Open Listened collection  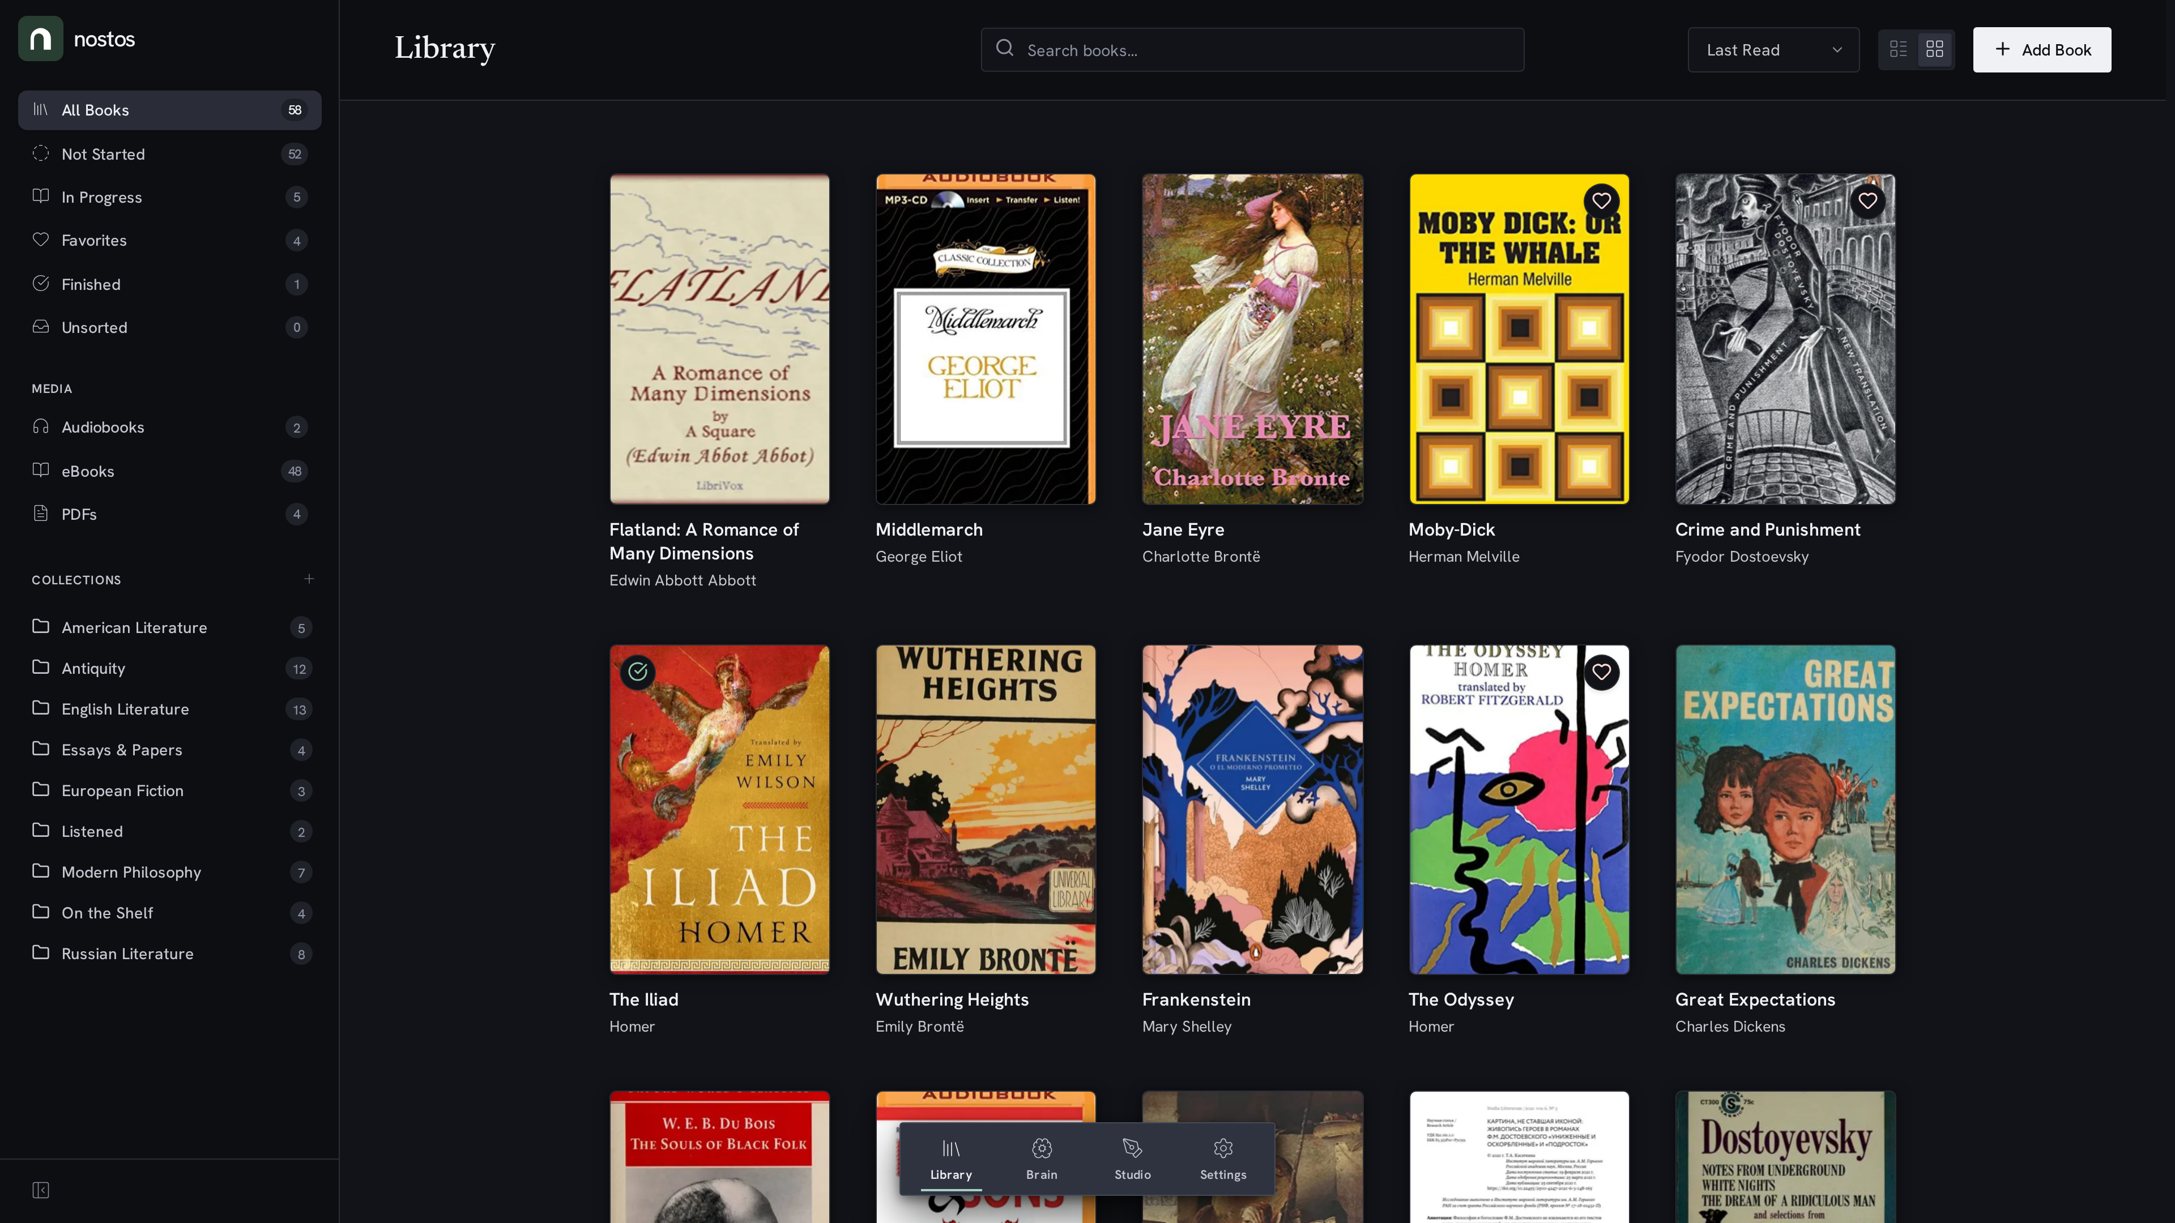(x=170, y=831)
